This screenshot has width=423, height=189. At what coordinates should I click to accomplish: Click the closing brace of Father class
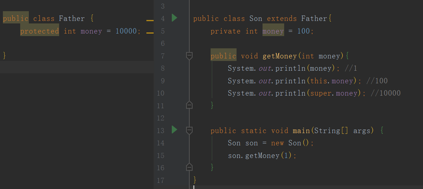click(x=4, y=55)
